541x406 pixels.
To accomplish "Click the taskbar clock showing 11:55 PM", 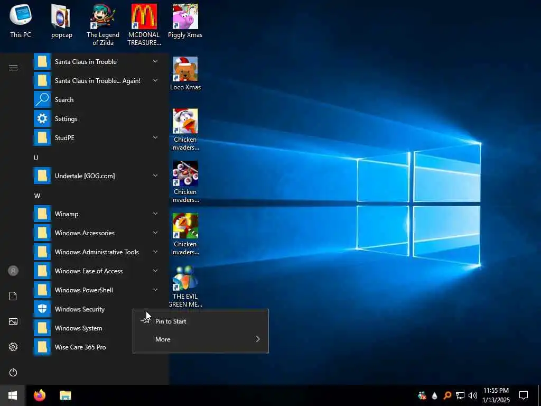I will point(496,391).
